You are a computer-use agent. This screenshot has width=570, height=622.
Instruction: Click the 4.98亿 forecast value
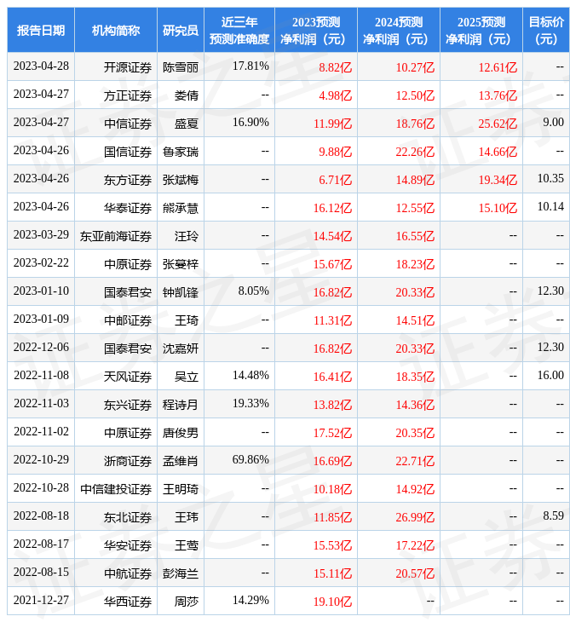coord(335,95)
